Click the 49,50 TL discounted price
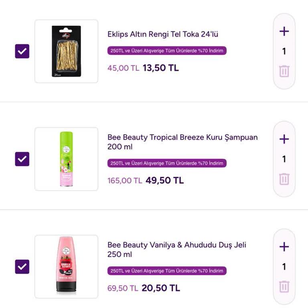Image resolution: width=308 pixels, height=308 pixels. (164, 180)
